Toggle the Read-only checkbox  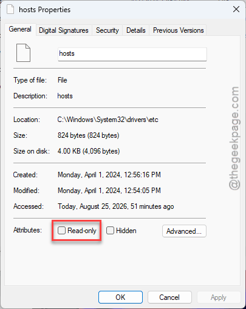[x=61, y=230]
